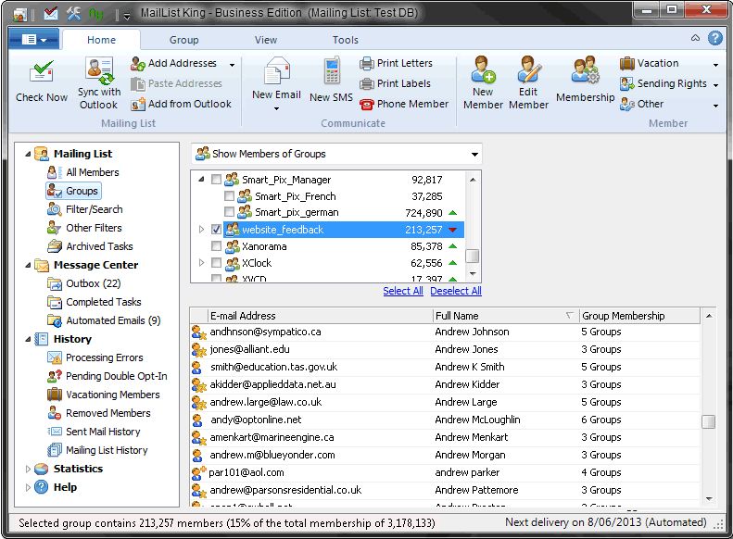Expand the Help tree section

[28, 488]
